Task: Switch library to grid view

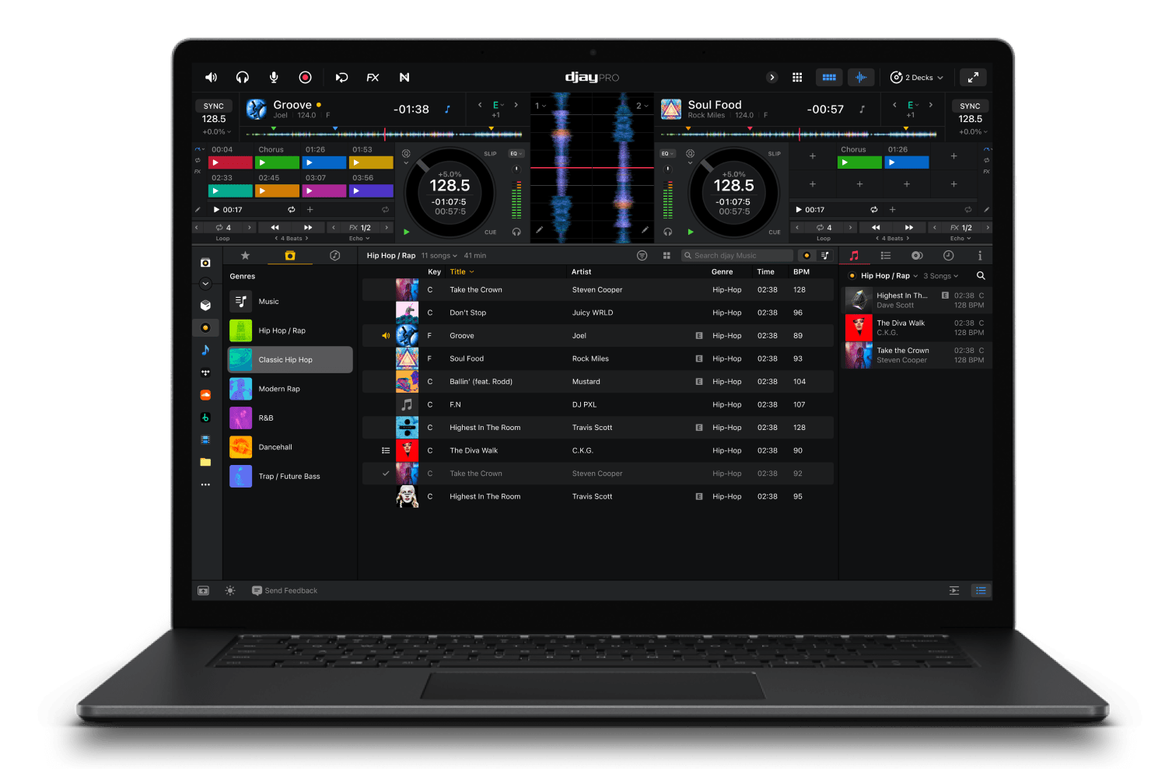Action: (666, 256)
